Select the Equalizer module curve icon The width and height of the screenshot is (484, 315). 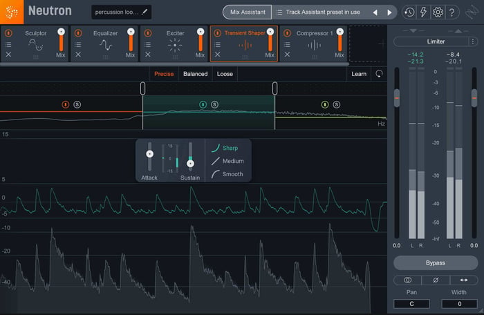pyautogui.click(x=106, y=46)
